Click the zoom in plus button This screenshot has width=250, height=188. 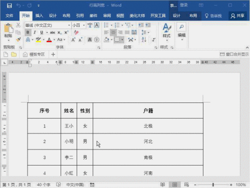tap(231, 184)
